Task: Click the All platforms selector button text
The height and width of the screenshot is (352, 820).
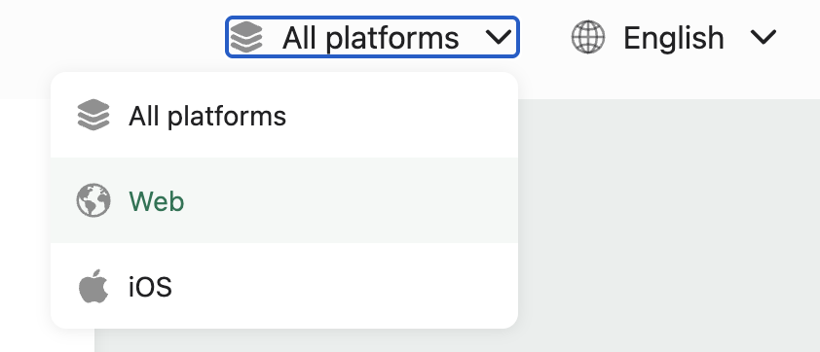Action: pyautogui.click(x=371, y=38)
